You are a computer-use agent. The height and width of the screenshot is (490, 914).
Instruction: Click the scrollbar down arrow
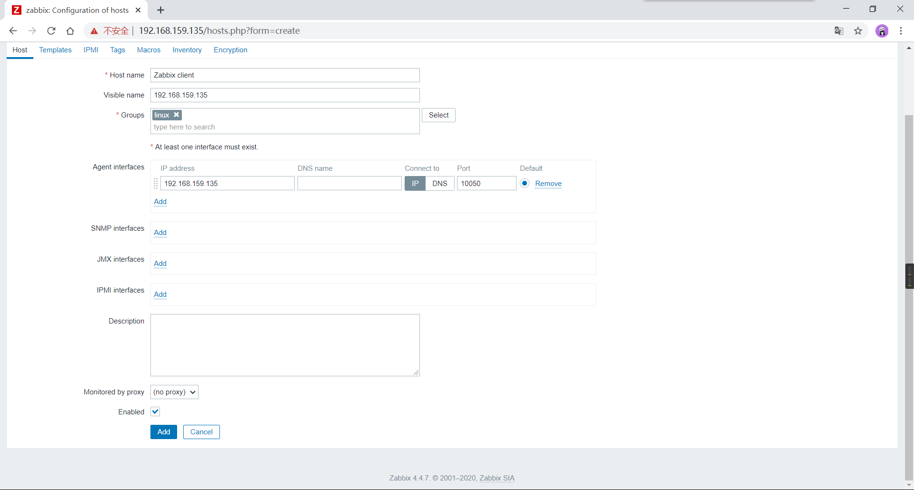(909, 485)
